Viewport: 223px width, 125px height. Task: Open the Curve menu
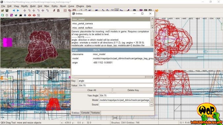pyautogui.click(x=71, y=6)
